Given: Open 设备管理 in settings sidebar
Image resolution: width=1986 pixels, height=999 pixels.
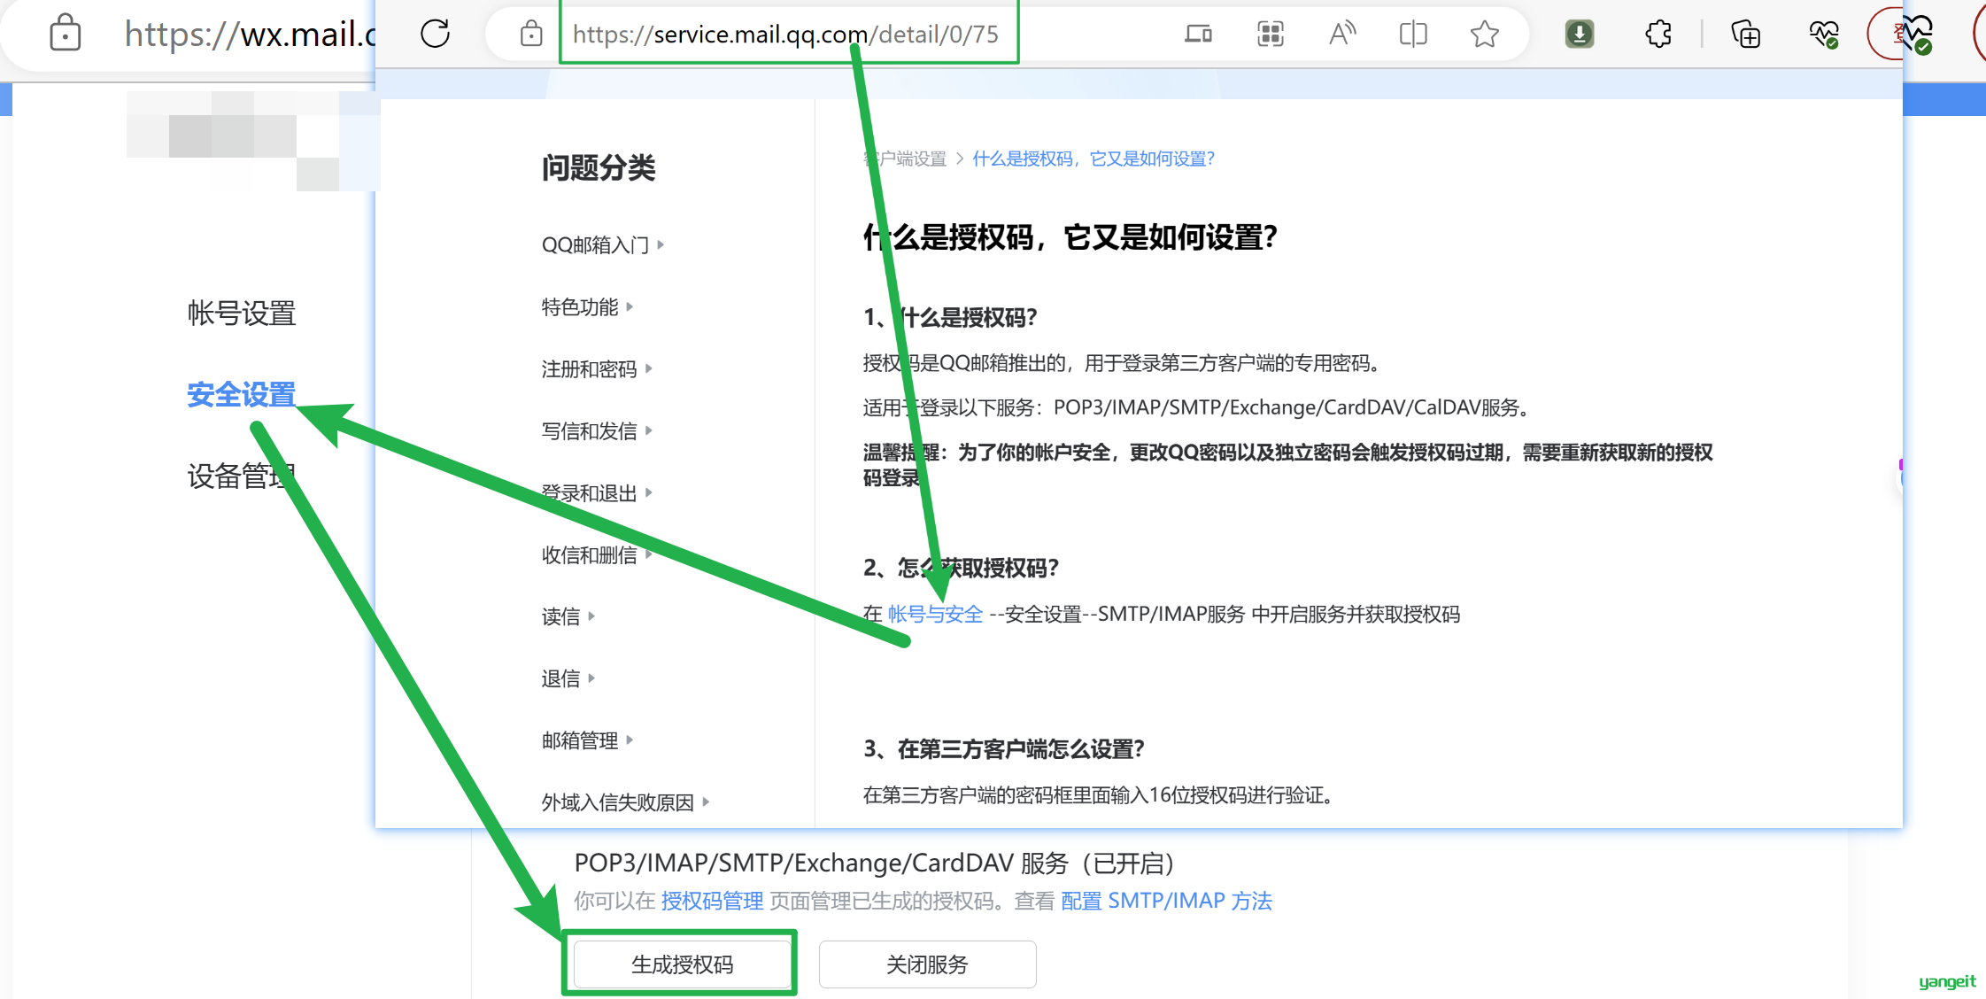Looking at the screenshot, I should click(x=241, y=476).
